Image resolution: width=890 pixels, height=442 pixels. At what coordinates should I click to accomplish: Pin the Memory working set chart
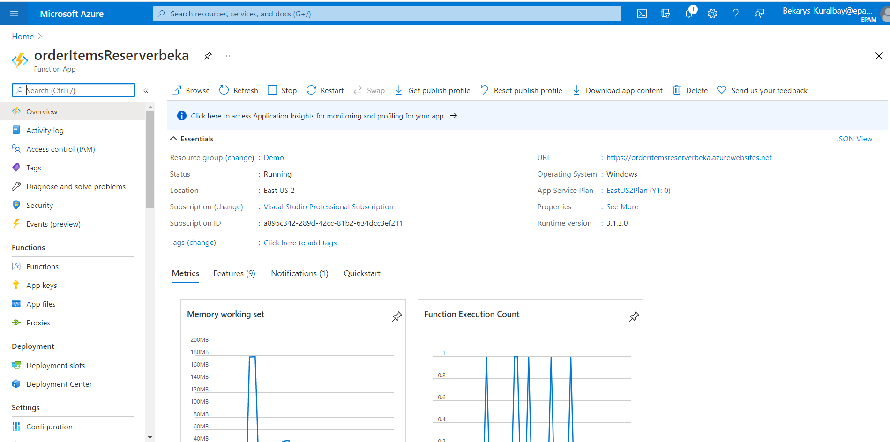tap(396, 317)
